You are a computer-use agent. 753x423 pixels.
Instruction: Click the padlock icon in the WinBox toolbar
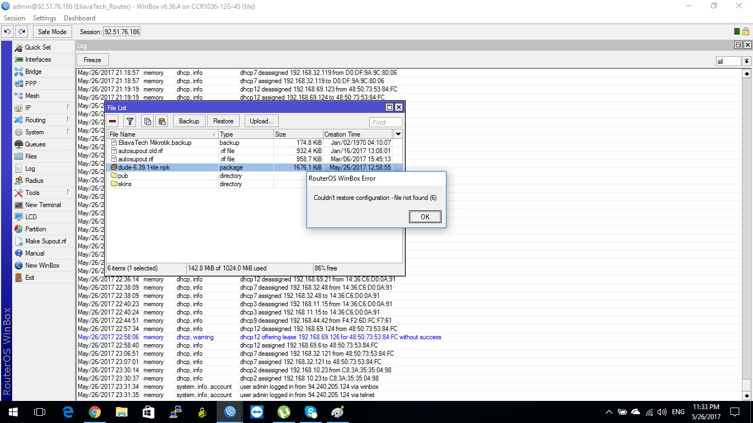746,32
